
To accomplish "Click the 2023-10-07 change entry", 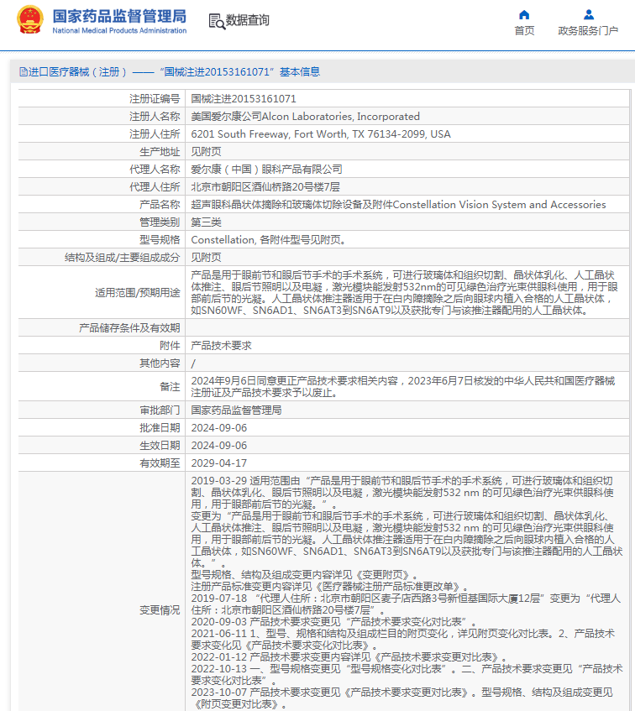I will coord(401,698).
